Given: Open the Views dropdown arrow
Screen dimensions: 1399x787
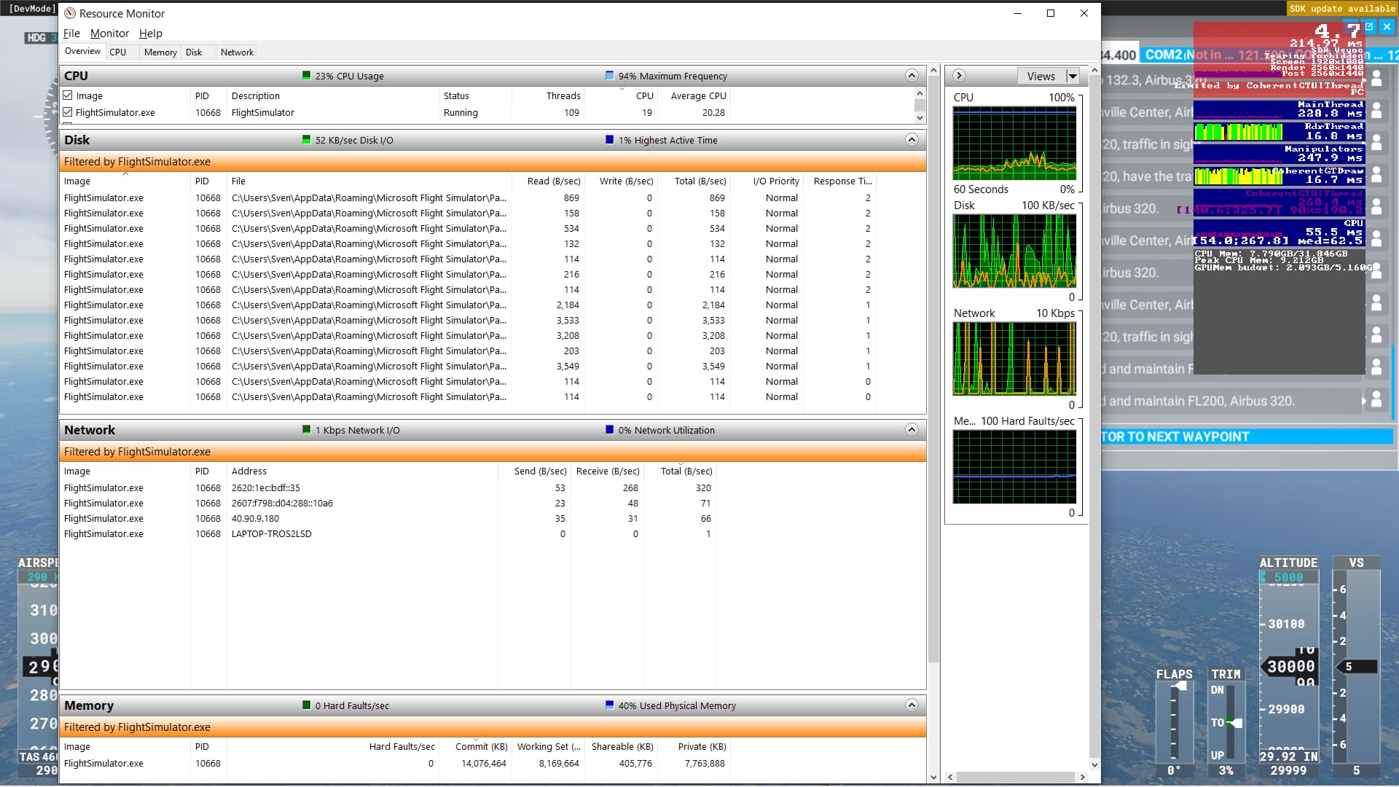Looking at the screenshot, I should coord(1072,76).
